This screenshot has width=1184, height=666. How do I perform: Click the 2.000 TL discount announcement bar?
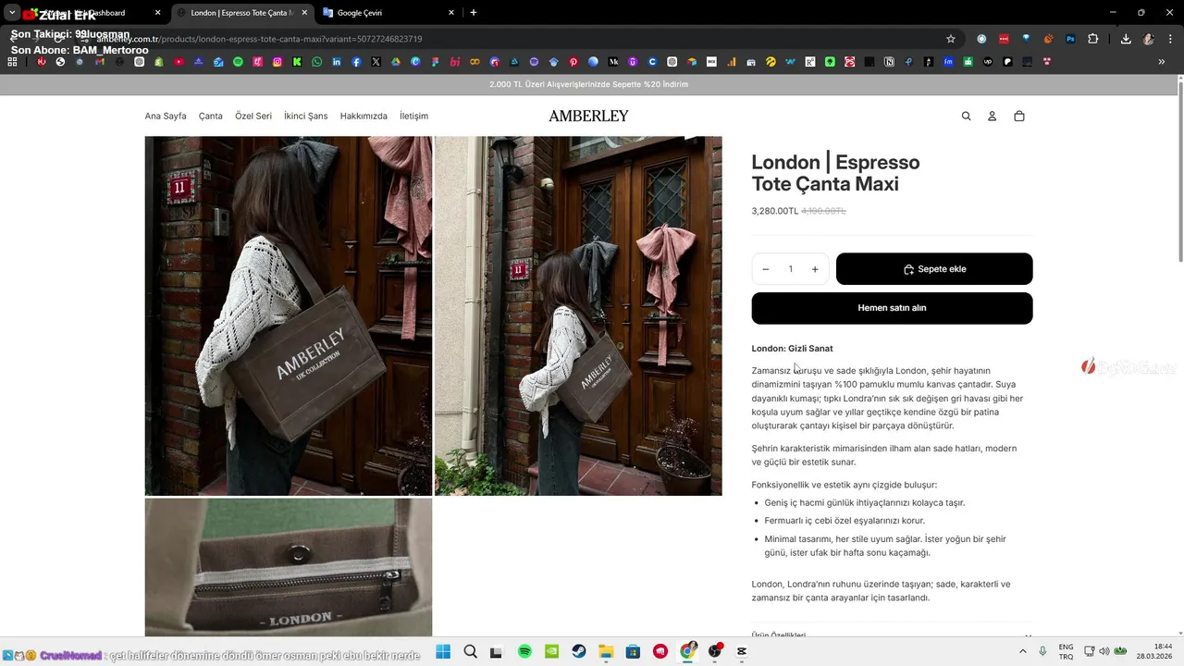pyautogui.click(x=588, y=84)
